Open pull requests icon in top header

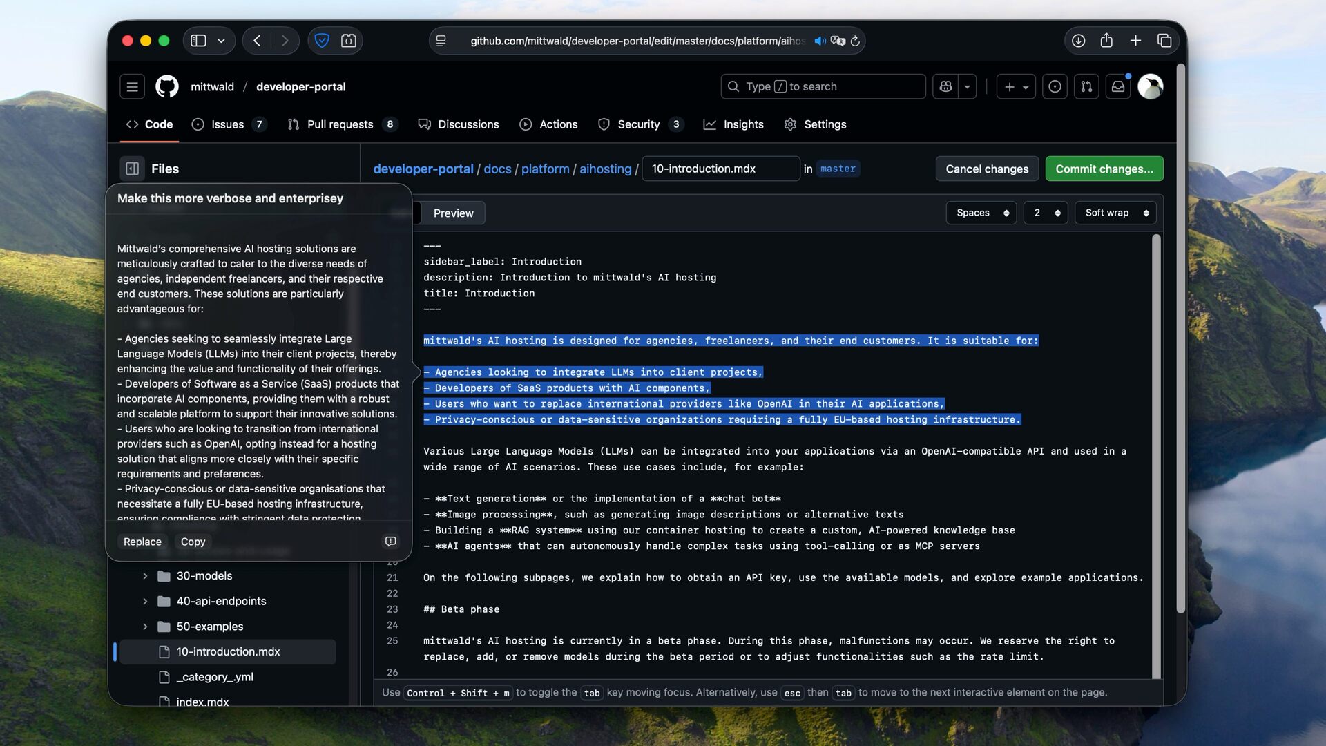pyautogui.click(x=1086, y=86)
